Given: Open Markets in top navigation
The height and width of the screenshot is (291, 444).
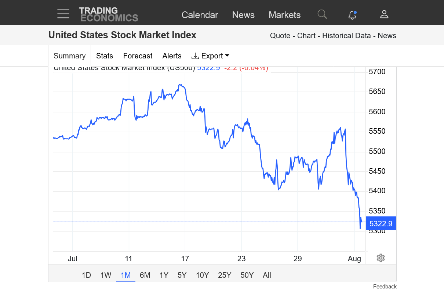Looking at the screenshot, I should click(x=284, y=15).
